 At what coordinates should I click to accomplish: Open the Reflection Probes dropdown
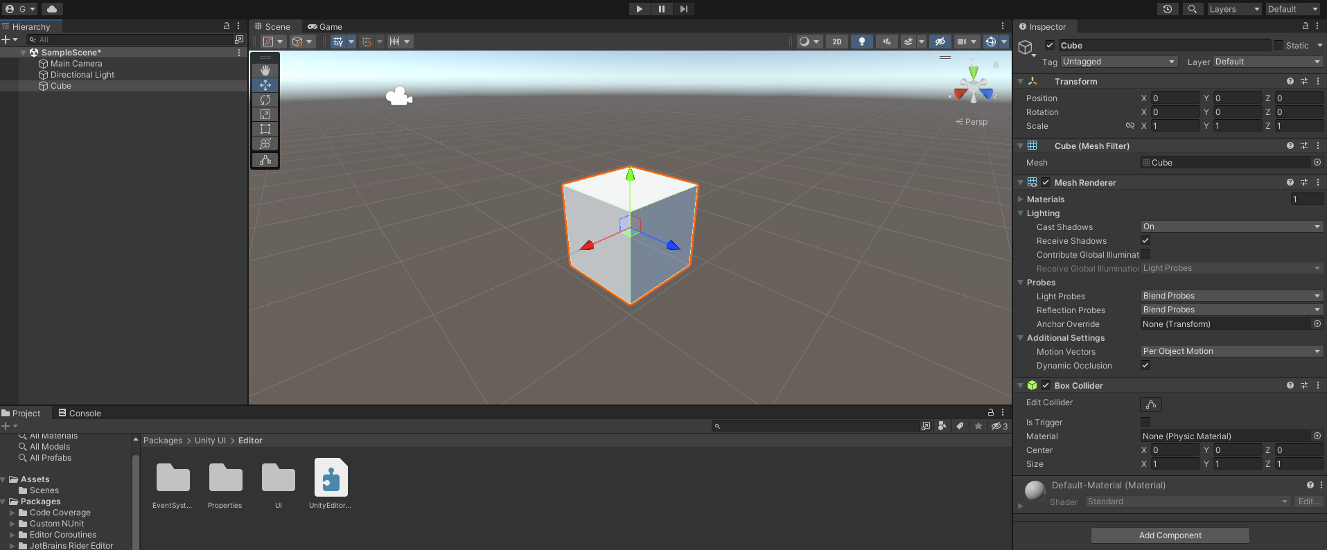click(1232, 310)
